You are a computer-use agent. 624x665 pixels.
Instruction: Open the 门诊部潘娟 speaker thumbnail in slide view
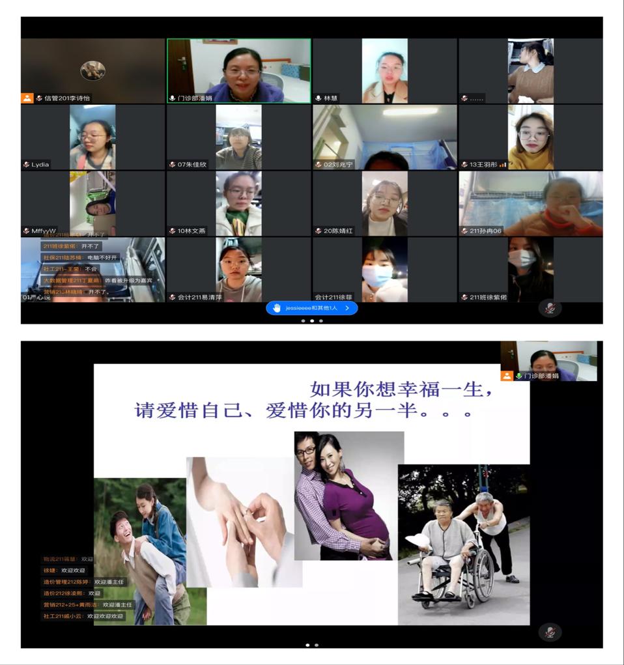548,360
